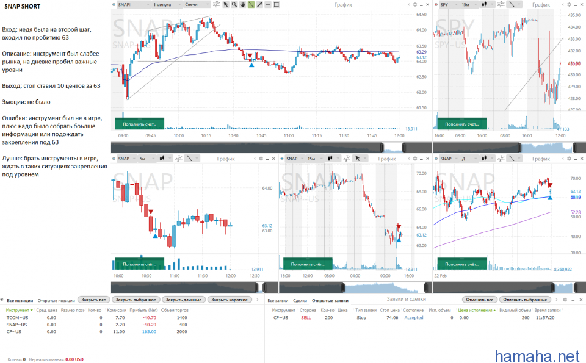Click the back chevron in the 1-minute SNAP chart header
This screenshot has width=586, height=363.
[408, 4]
